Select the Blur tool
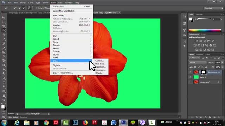This screenshot has width=225, height=126. (x=4, y=69)
